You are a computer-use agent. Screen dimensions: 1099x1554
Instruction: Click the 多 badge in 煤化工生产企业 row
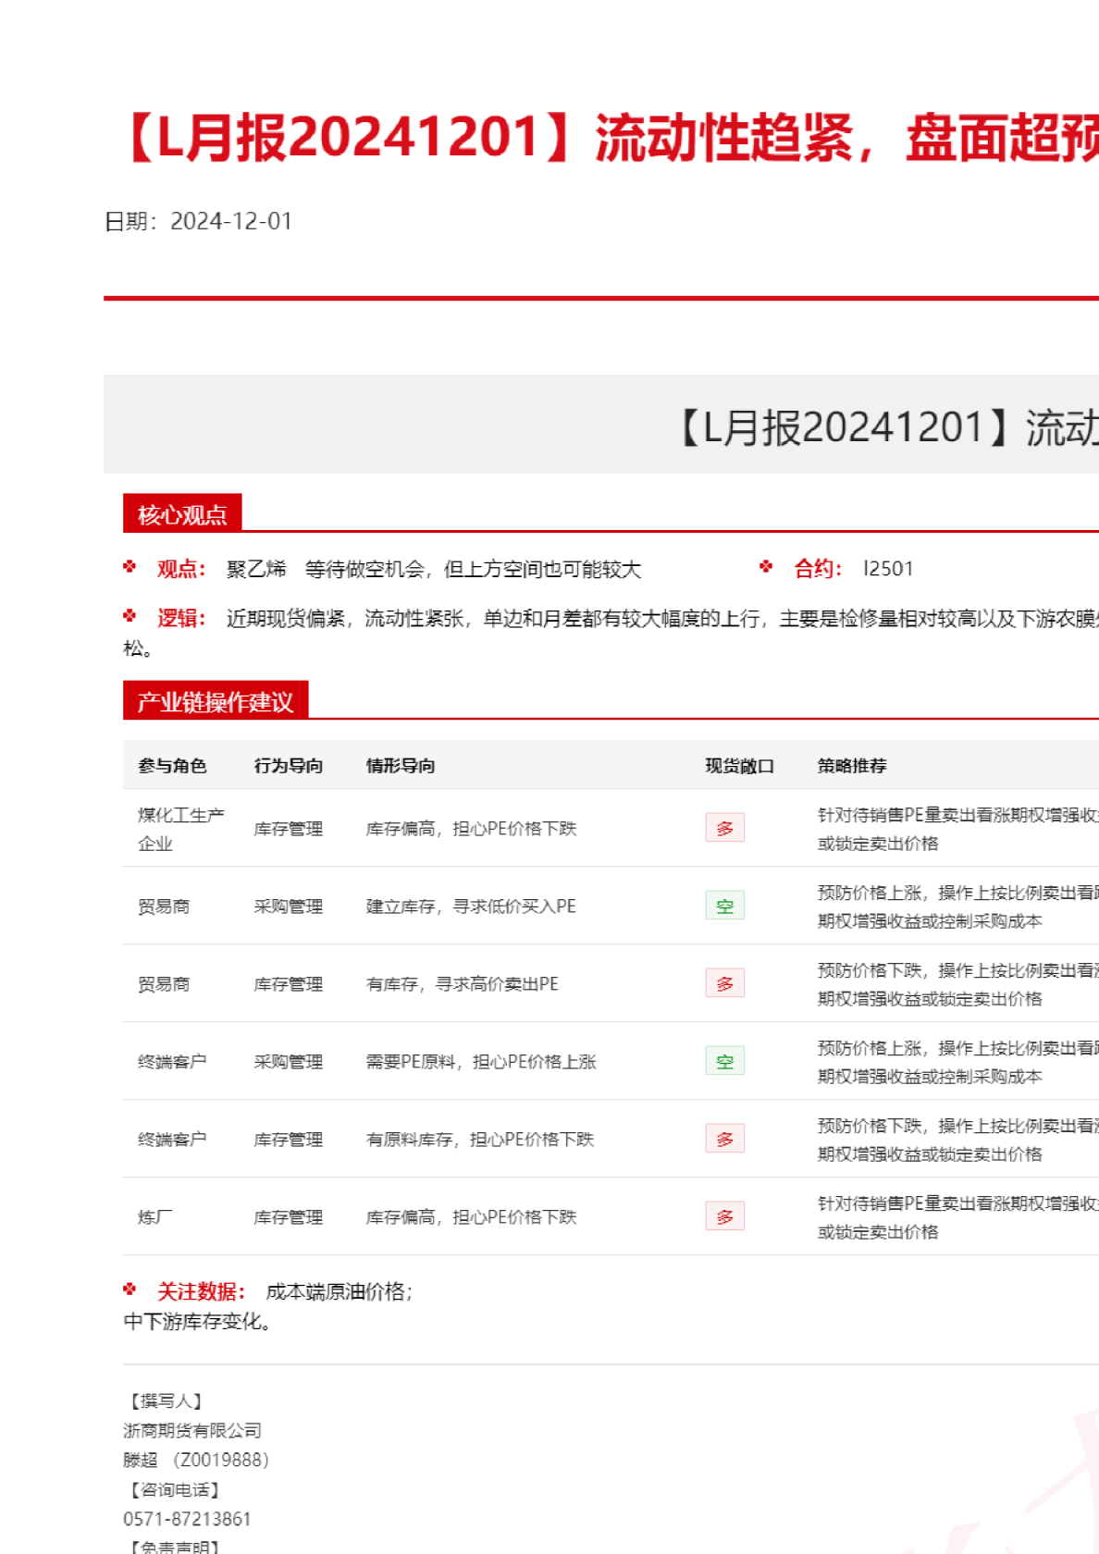pyautogui.click(x=724, y=828)
